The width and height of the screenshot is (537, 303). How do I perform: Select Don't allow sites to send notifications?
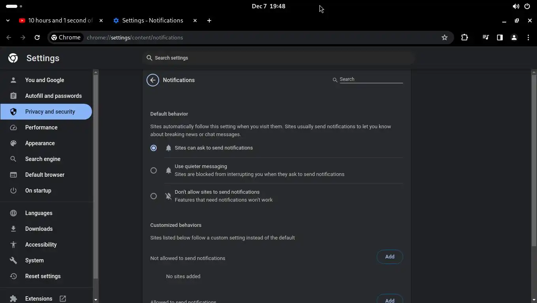154,196
